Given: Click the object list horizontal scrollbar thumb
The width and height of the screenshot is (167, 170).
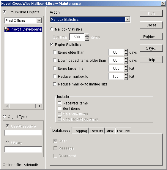Looking at the screenshot, I should pos(23,106).
